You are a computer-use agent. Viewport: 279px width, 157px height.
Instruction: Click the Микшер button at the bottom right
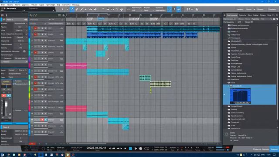[x=265, y=149]
